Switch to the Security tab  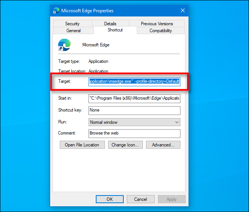point(72,23)
